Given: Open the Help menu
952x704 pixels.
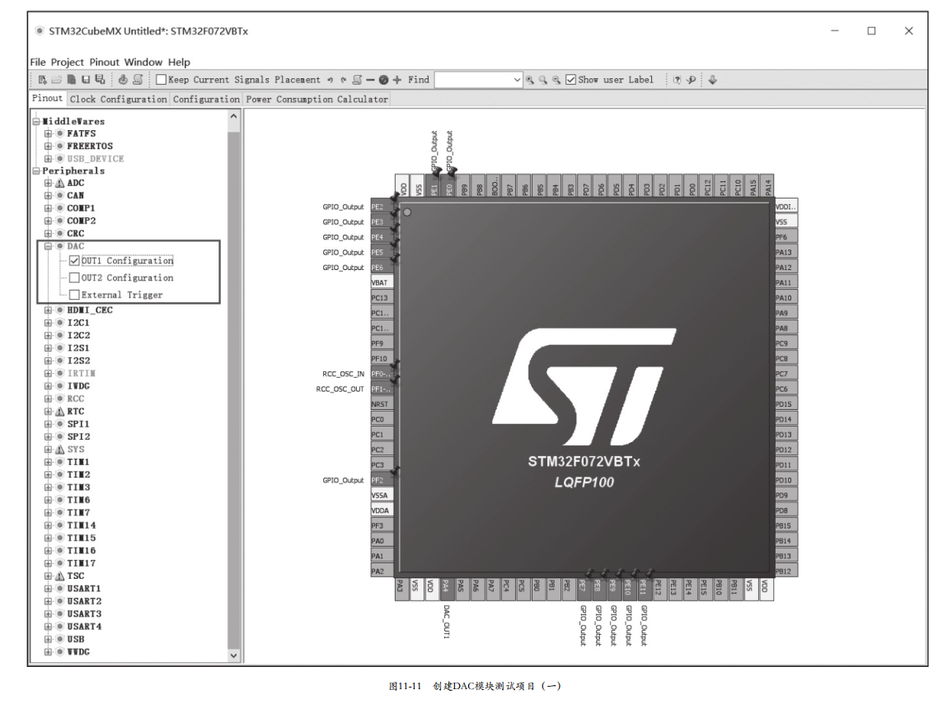Looking at the screenshot, I should [x=179, y=62].
